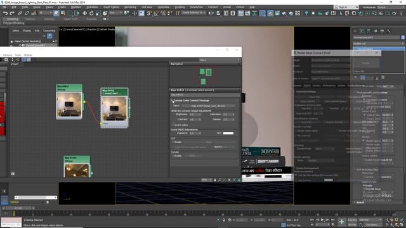Enable Invert colors checkbox
Image resolution: width=406 pixels, height=228 pixels.
[x=173, y=125]
